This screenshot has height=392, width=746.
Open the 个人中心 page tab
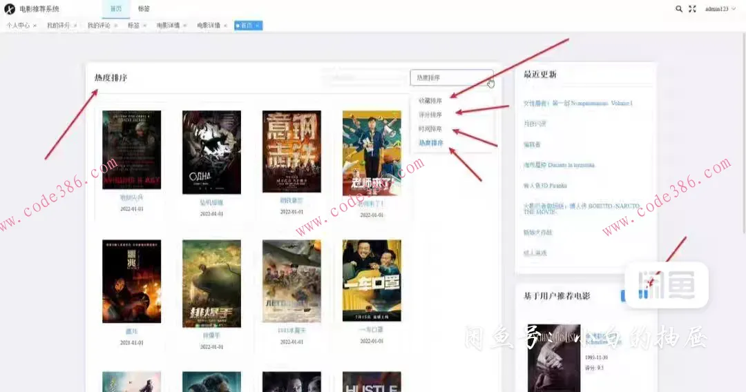pos(17,26)
